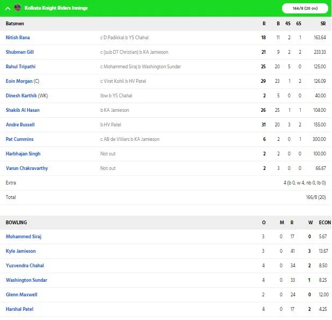The width and height of the screenshot is (332, 320).
Task: Open Rahul Tripathi player profile
Action: point(20,67)
